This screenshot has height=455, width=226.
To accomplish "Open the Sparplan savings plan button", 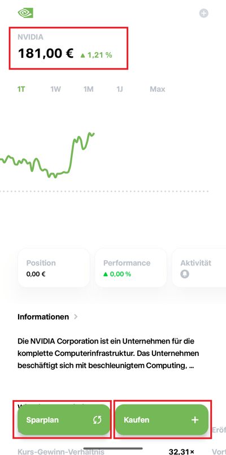I will click(64, 419).
